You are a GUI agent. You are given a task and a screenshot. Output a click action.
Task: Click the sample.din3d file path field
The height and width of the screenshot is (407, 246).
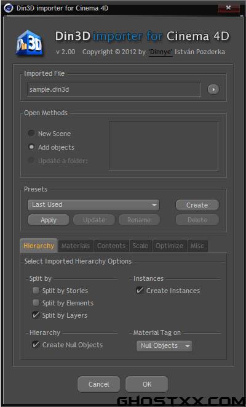point(114,89)
